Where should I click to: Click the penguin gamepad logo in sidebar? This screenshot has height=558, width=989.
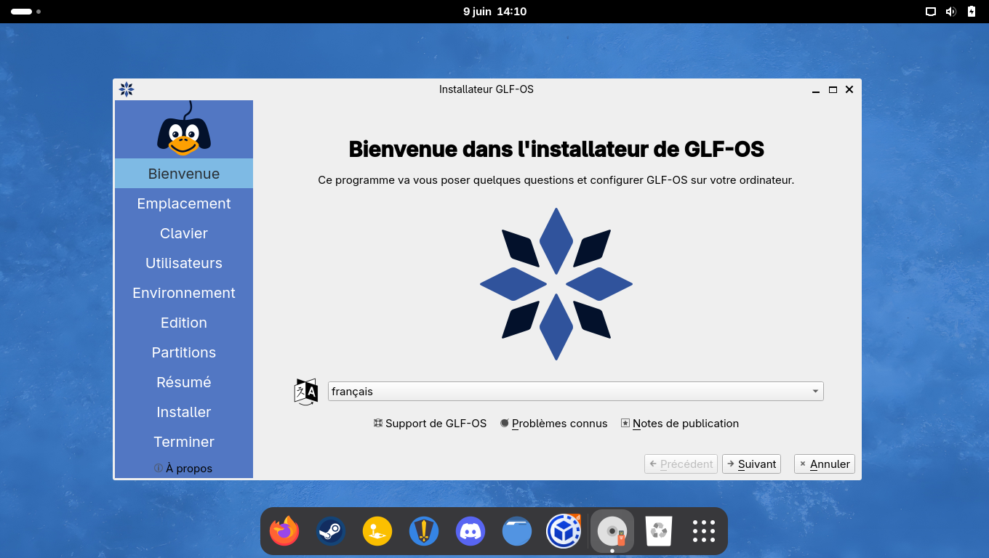184,129
